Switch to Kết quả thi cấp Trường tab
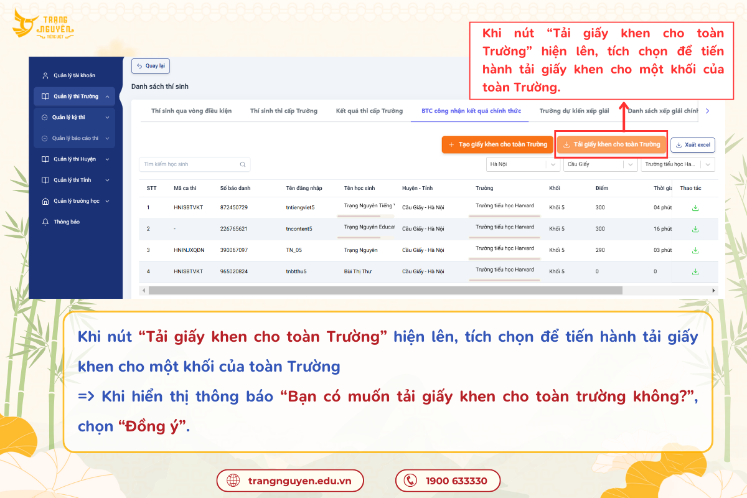This screenshot has height=498, width=747. pos(369,111)
